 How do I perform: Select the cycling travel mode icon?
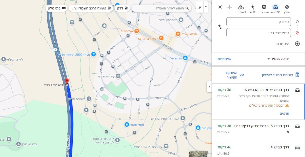(241, 7)
